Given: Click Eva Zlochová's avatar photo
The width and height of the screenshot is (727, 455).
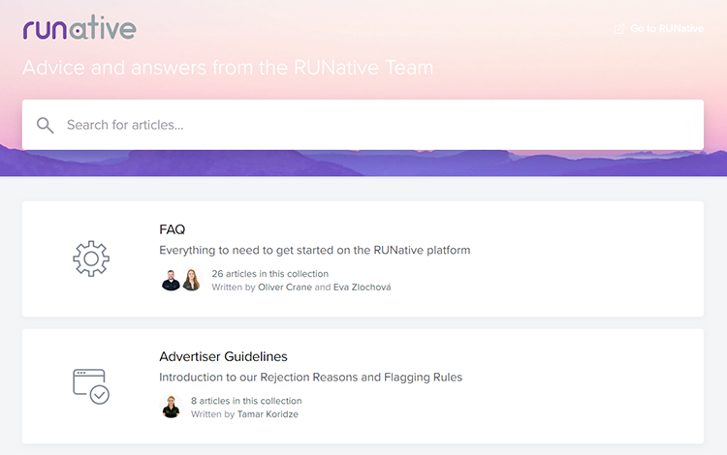Looking at the screenshot, I should [x=192, y=280].
